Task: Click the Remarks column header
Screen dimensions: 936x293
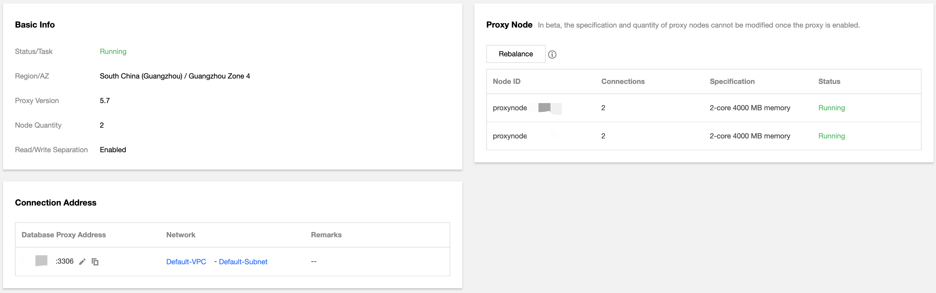Action: [x=326, y=235]
